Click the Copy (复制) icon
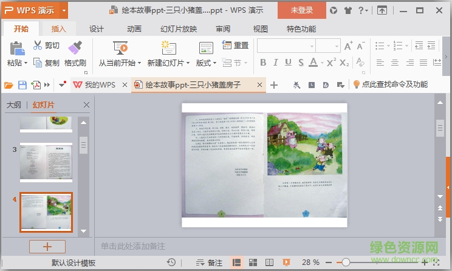The width and height of the screenshot is (452, 271). (x=38, y=63)
